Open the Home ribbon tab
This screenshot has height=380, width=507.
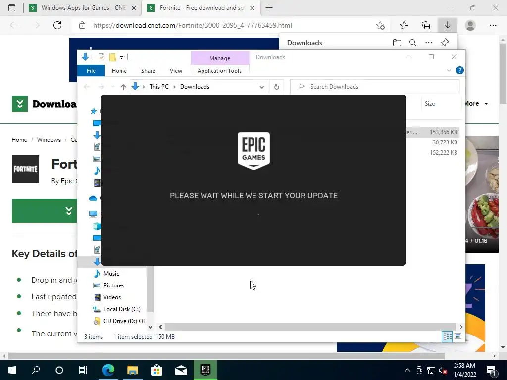tap(119, 71)
